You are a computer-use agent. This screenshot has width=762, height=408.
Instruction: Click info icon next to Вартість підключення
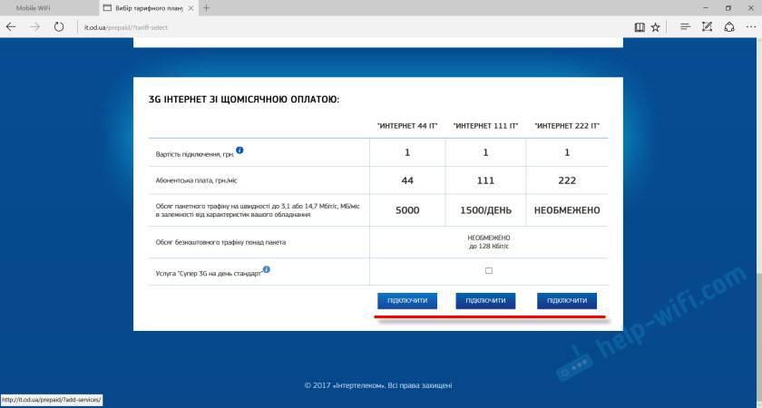click(239, 151)
